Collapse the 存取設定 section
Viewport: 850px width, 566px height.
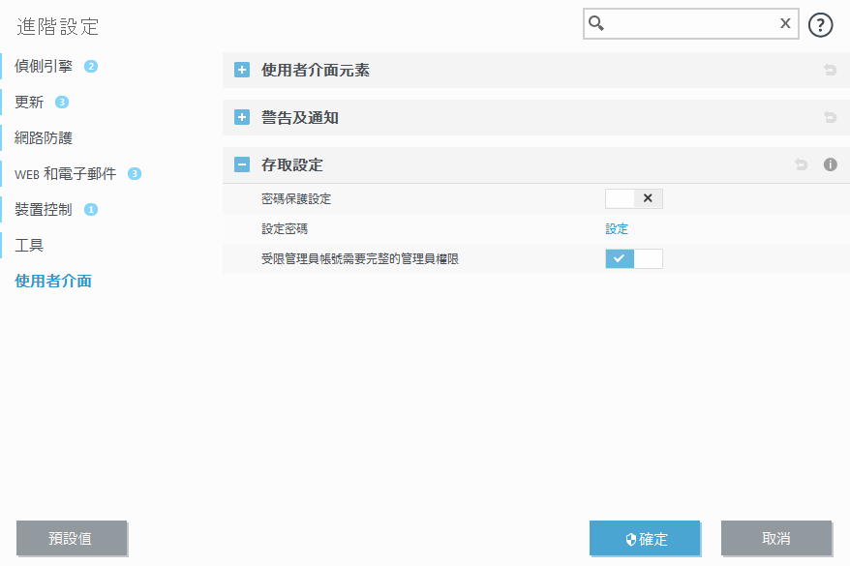(241, 164)
